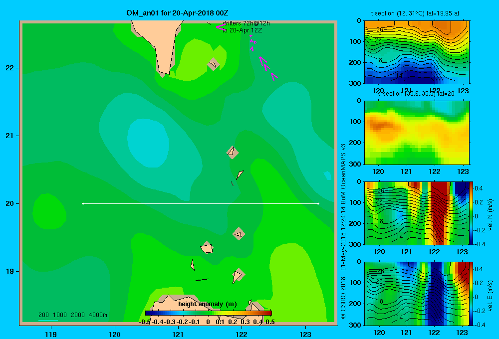This screenshot has height=339, width=499.
Task: Click the "vel. E (m/s)" axis label
Action: click(x=490, y=296)
